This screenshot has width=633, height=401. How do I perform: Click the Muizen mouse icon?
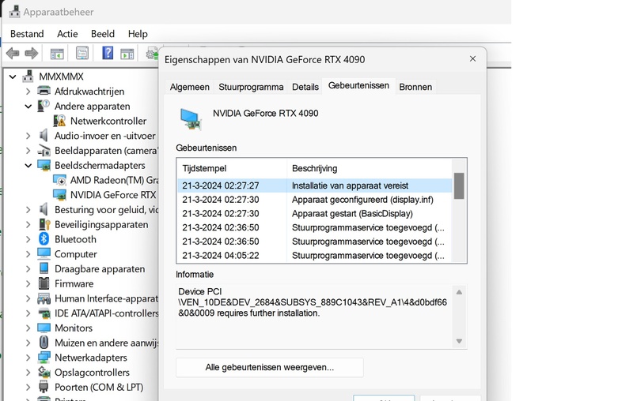tap(44, 343)
